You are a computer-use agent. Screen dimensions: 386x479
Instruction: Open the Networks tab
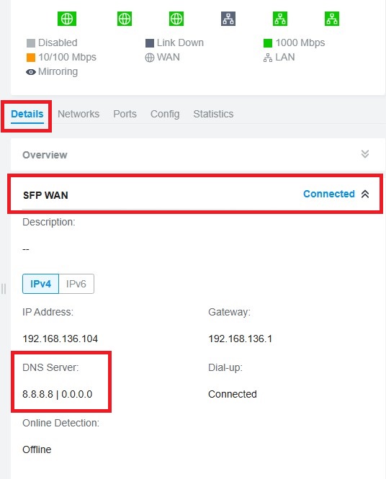(x=78, y=114)
